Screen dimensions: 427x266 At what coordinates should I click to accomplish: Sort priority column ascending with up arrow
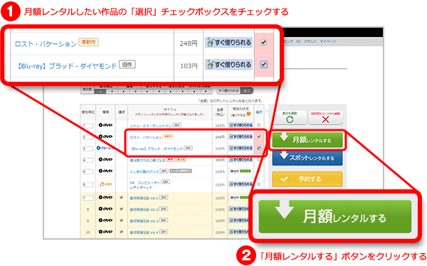point(100,92)
